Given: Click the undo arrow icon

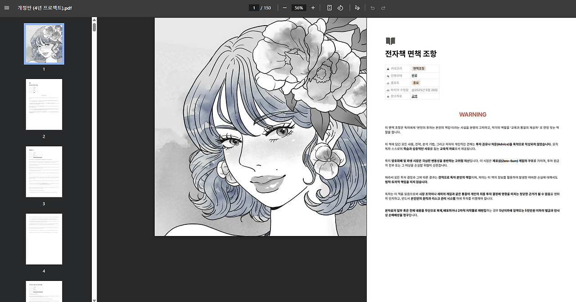Looking at the screenshot, I should click(x=372, y=8).
